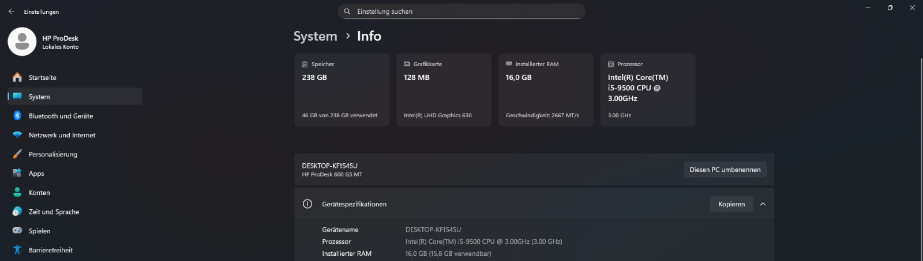The width and height of the screenshot is (923, 261).
Task: Click the Grafikkarte 128 MB card
Action: pyautogui.click(x=443, y=90)
